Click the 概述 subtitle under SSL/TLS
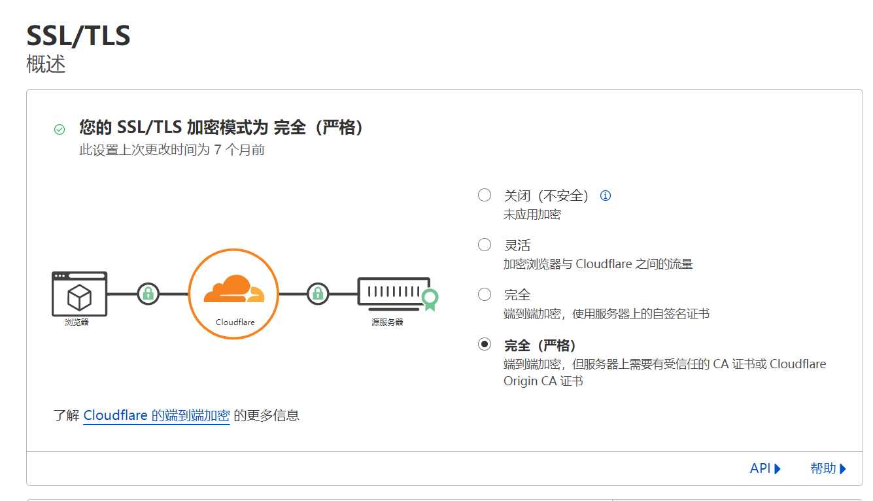Screen dimensions: 873x501 (x=46, y=64)
